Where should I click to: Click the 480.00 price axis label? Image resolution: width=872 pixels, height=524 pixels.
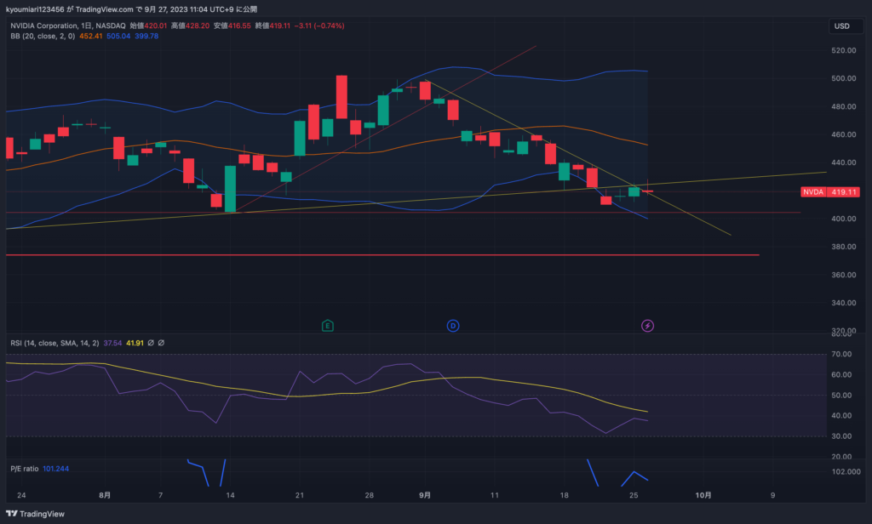(844, 106)
